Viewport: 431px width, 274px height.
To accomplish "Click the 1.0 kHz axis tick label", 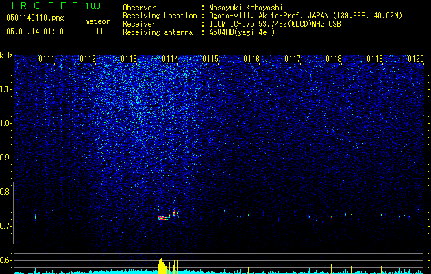I will (x=5, y=123).
